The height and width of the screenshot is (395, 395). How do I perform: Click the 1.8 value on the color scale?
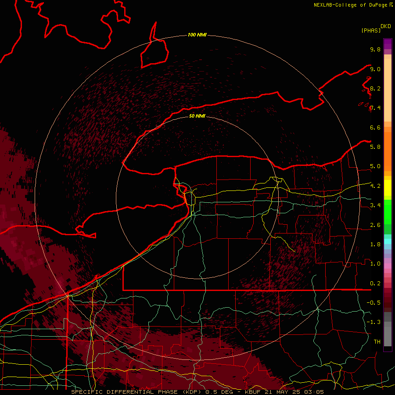(x=375, y=244)
